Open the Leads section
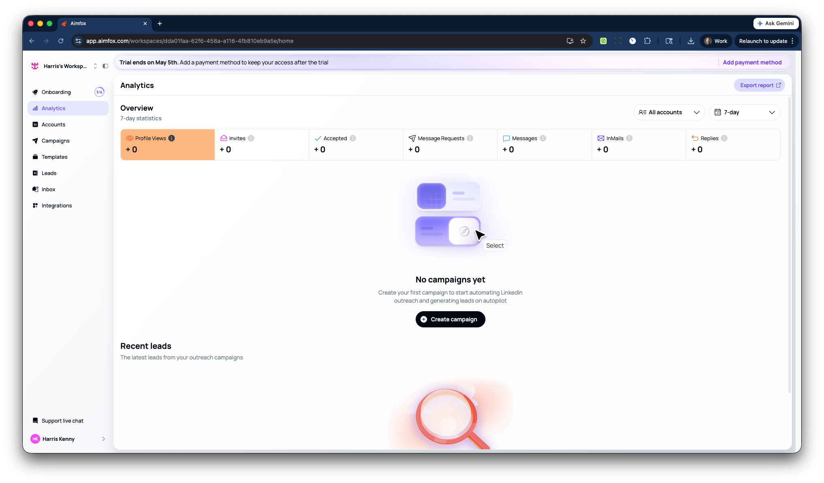The height and width of the screenshot is (483, 824). point(49,173)
